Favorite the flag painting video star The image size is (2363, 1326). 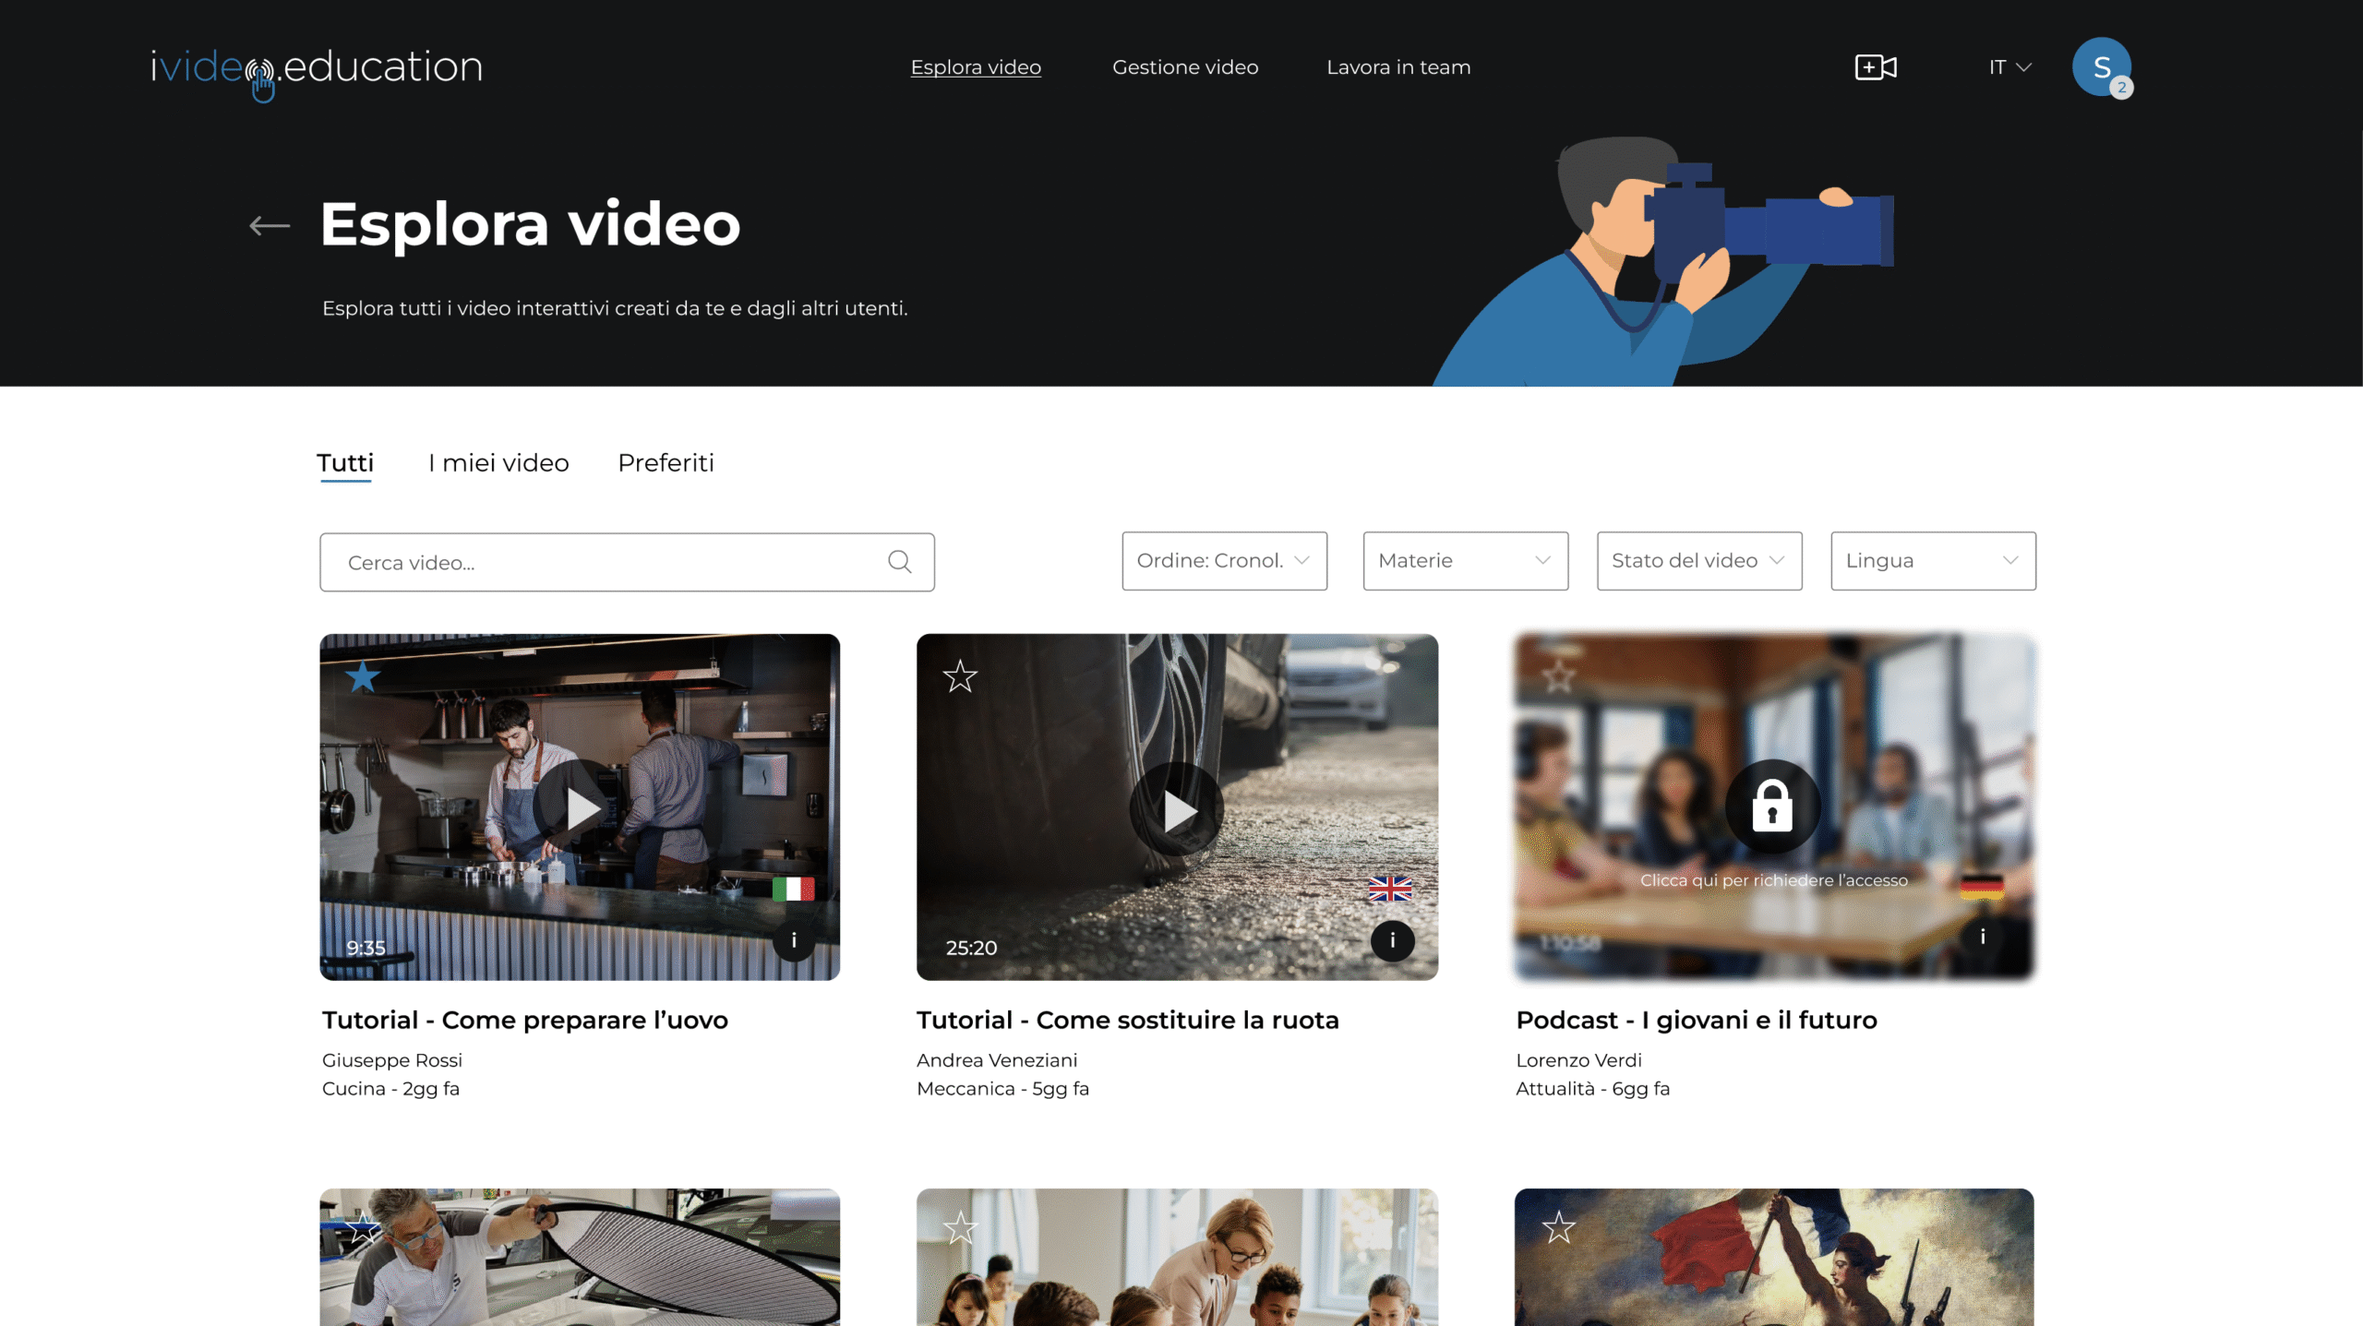point(1559,1227)
